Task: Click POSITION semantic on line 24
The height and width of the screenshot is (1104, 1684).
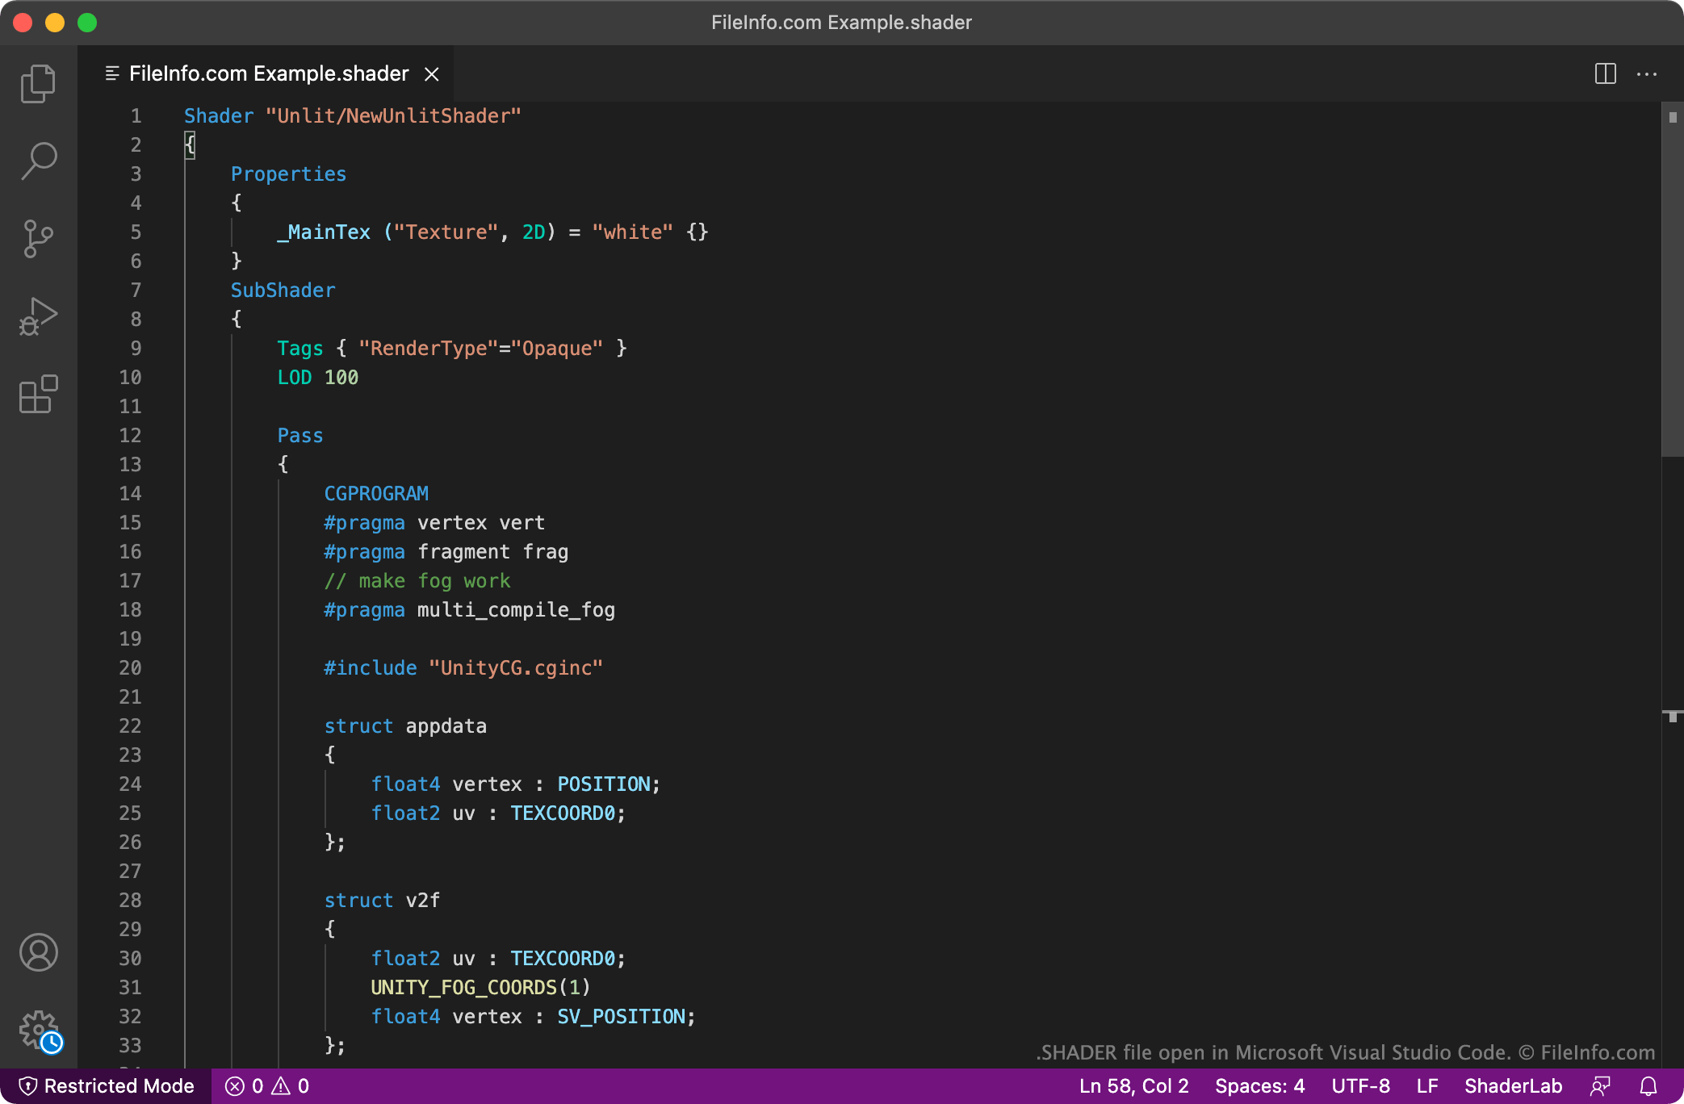Action: (604, 784)
